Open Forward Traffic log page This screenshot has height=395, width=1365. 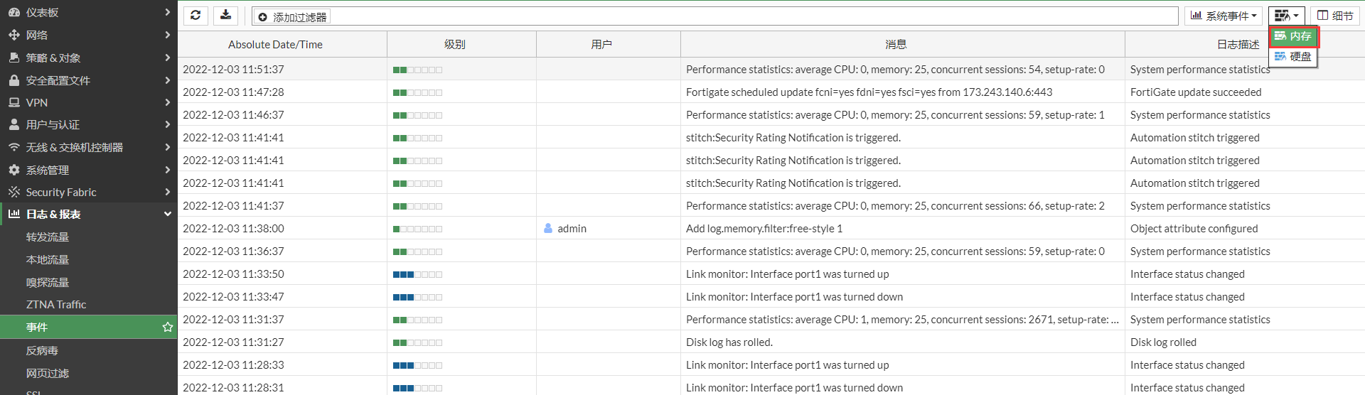click(48, 237)
